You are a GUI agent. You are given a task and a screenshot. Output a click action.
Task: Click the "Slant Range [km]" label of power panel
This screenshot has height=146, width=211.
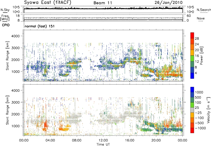coord(7,56)
